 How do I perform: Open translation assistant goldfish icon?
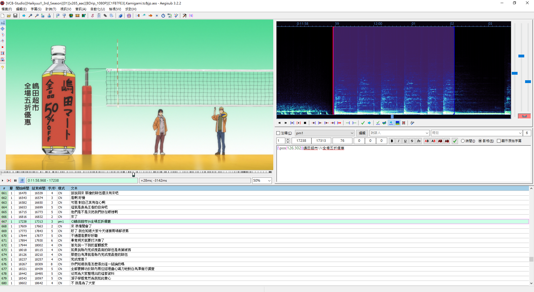[x=150, y=16]
